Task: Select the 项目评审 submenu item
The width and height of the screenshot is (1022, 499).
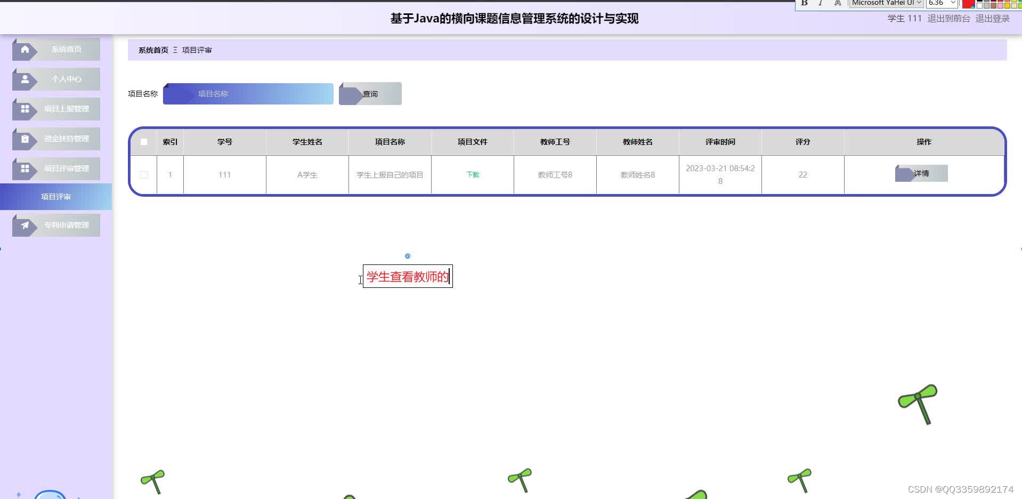Action: pos(56,197)
